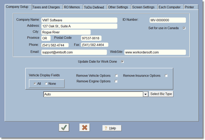Focus the City field showing Rogue River

66,32
